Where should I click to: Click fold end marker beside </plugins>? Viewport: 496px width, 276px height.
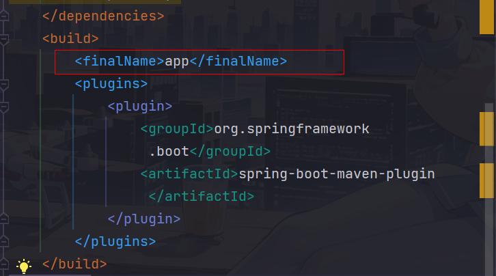4,241
